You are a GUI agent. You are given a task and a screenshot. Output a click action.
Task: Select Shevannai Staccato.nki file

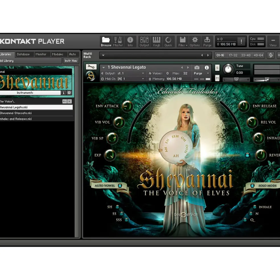[36, 113]
